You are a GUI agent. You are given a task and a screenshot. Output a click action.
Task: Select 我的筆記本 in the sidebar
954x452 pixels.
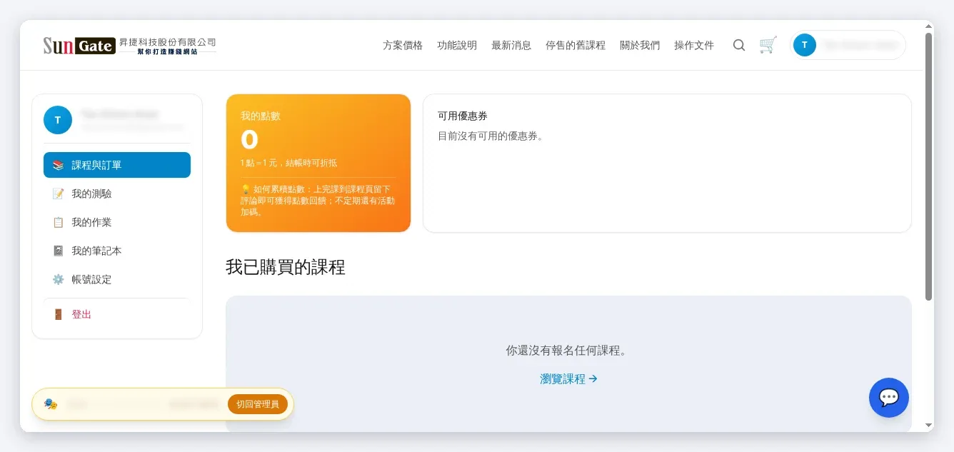[x=117, y=251]
